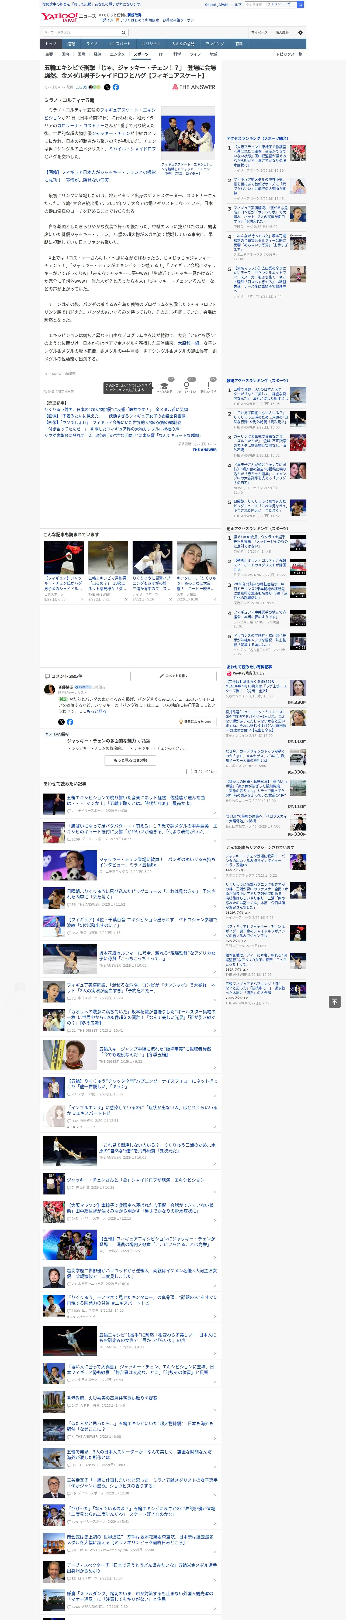Open related link りくりゅう対面、日本の超大物俳優
Image resolution: width=346 pixels, height=1620 pixels.
[x=116, y=409]
